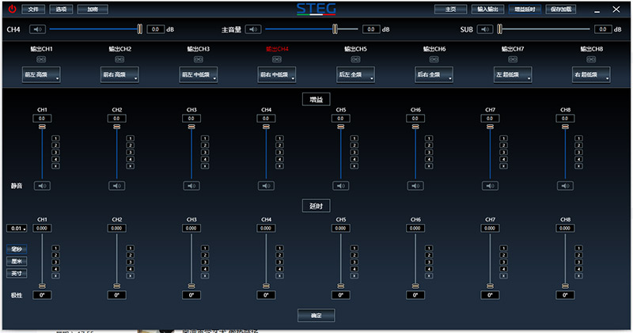Assign delay CH2 to group 3
Viewport: 633px width, 333px height.
[130, 262]
